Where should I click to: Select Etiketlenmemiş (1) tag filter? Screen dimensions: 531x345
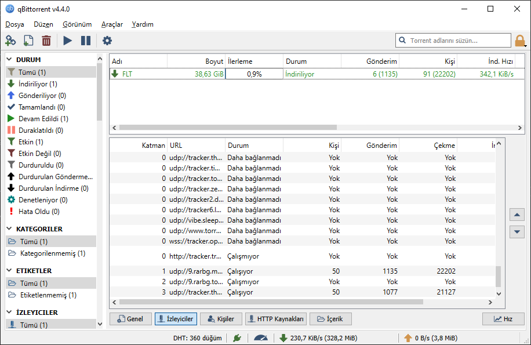click(51, 295)
